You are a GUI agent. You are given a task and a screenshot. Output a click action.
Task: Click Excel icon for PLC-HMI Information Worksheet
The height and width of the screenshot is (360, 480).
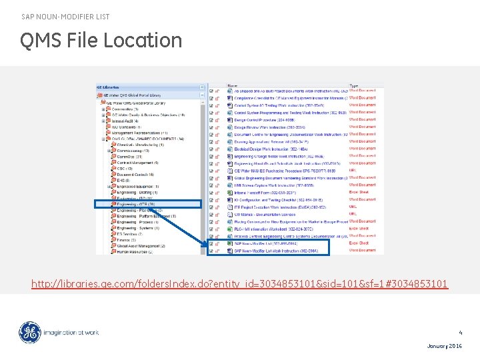point(229,229)
